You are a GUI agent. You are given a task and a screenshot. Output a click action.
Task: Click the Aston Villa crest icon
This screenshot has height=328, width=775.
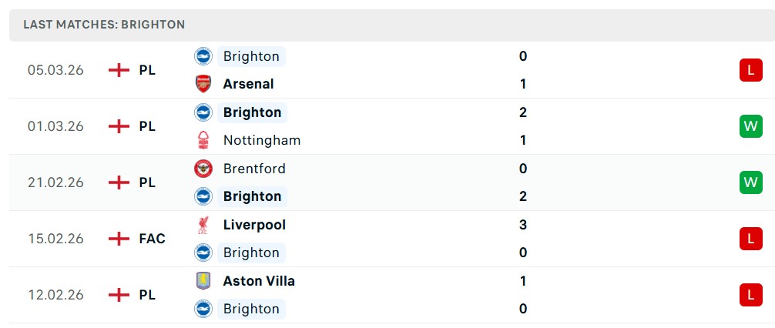click(x=203, y=281)
